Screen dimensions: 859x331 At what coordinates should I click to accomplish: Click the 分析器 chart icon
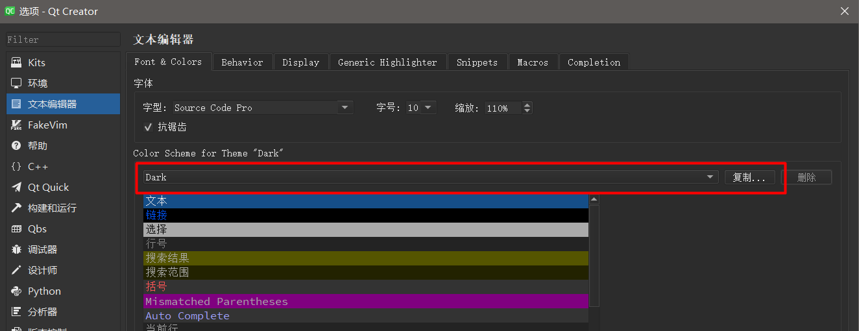click(16, 312)
